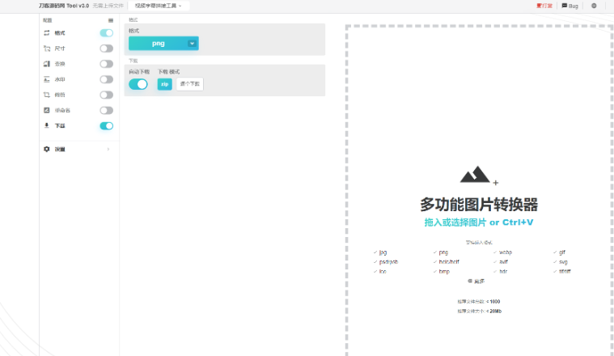
Task: Click the red 要打赏 donate link
Action: [544, 6]
